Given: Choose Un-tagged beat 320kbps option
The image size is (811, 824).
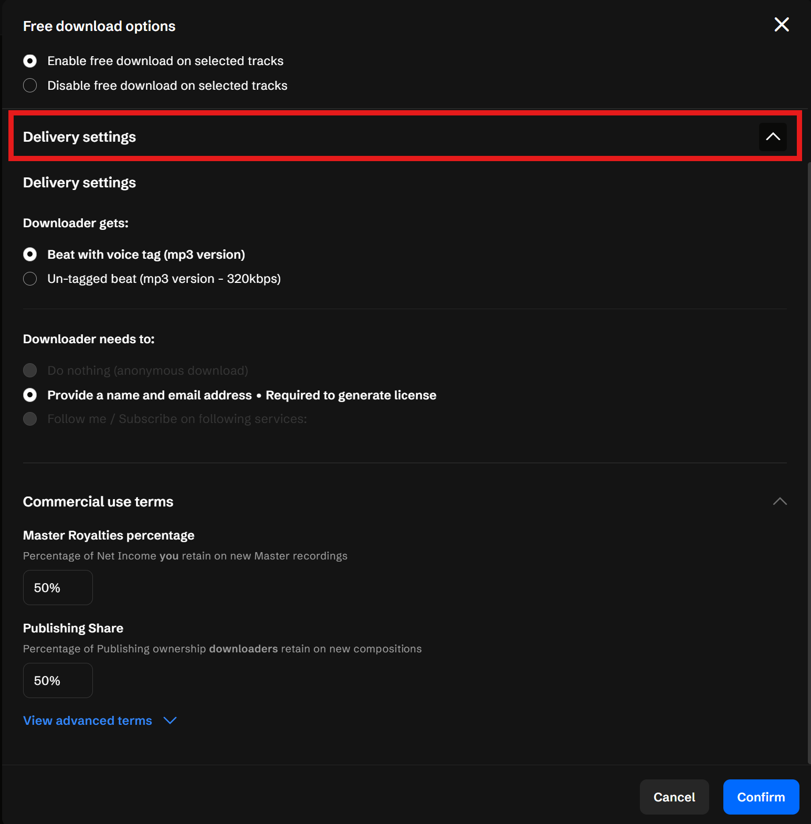Looking at the screenshot, I should click(30, 279).
